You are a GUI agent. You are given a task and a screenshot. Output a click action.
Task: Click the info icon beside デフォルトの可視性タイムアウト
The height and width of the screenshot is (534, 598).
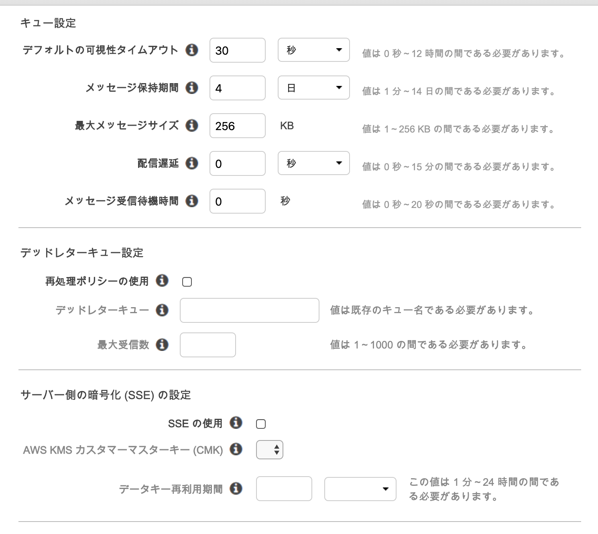point(193,50)
